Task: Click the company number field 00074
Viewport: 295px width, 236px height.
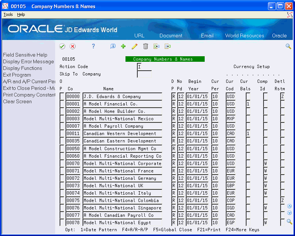Action: [73, 193]
